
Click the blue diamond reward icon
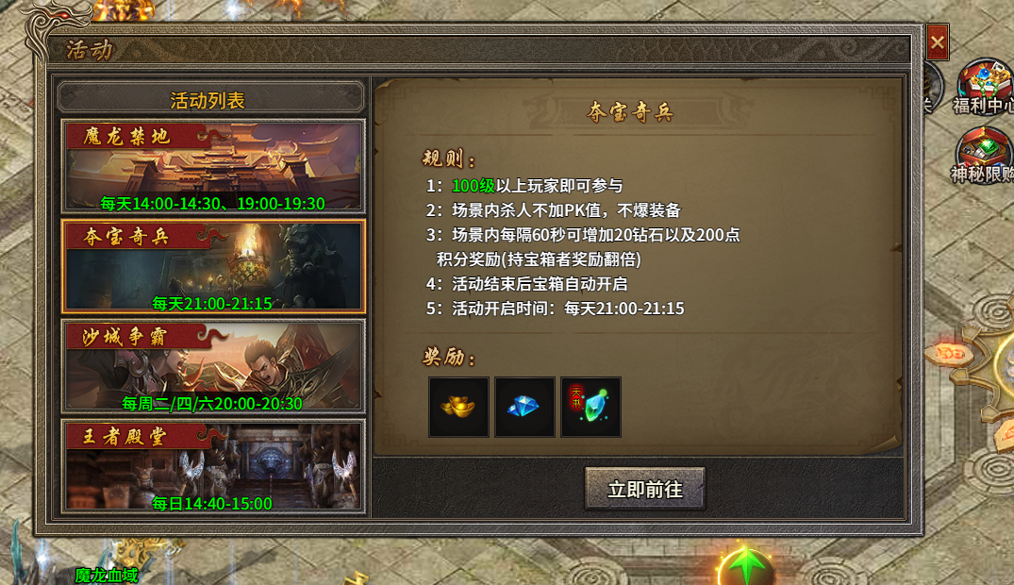pos(524,407)
